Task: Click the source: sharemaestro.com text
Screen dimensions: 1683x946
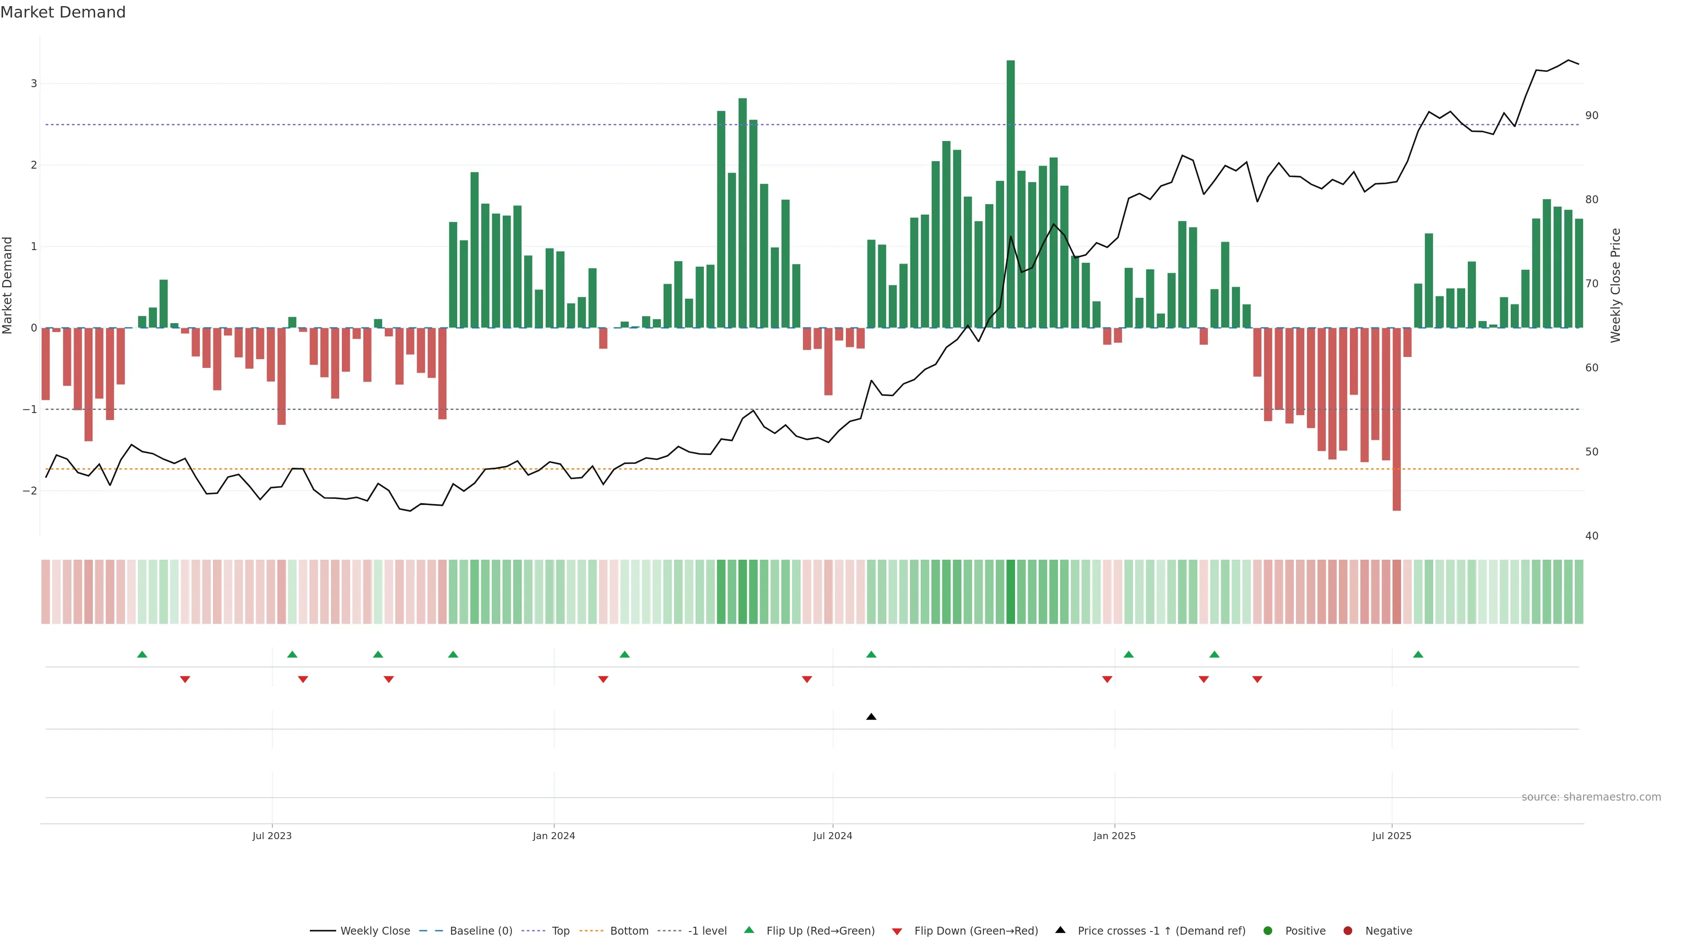Action: coord(1591,797)
